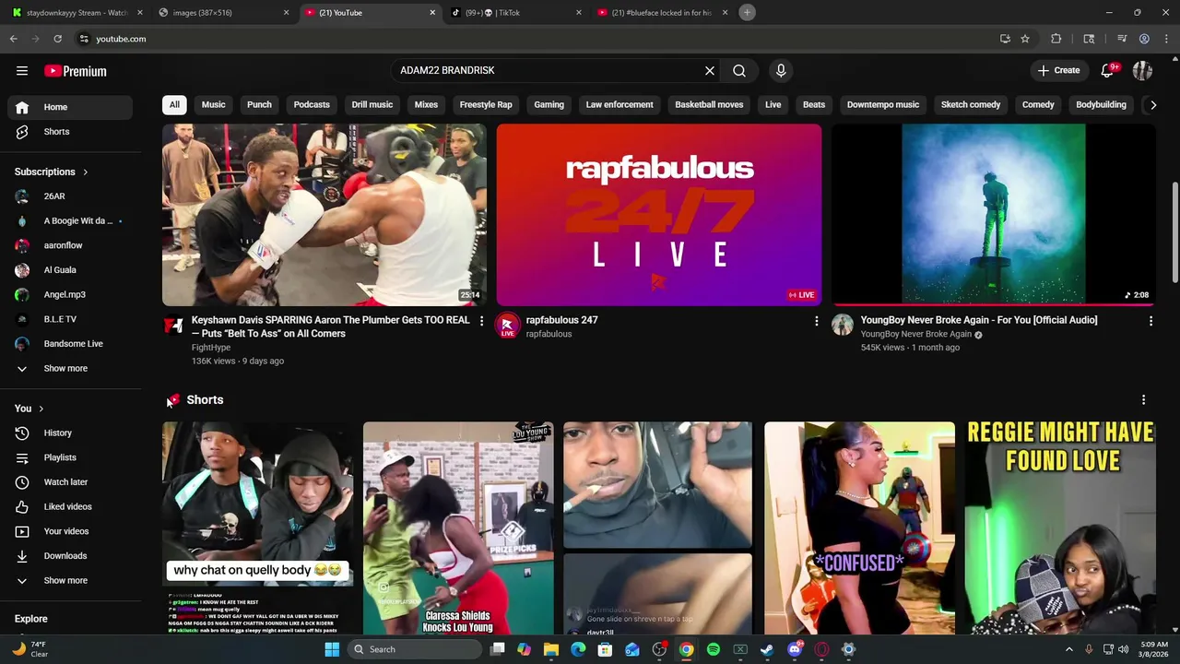Expand the Subscriptions section chevron
Viewport: 1180px width, 664px height.
(85, 172)
